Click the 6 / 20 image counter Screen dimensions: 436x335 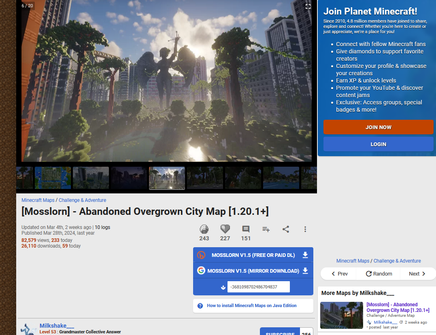click(x=27, y=6)
